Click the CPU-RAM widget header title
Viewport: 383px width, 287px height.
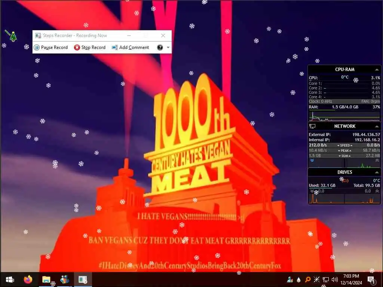point(344,69)
